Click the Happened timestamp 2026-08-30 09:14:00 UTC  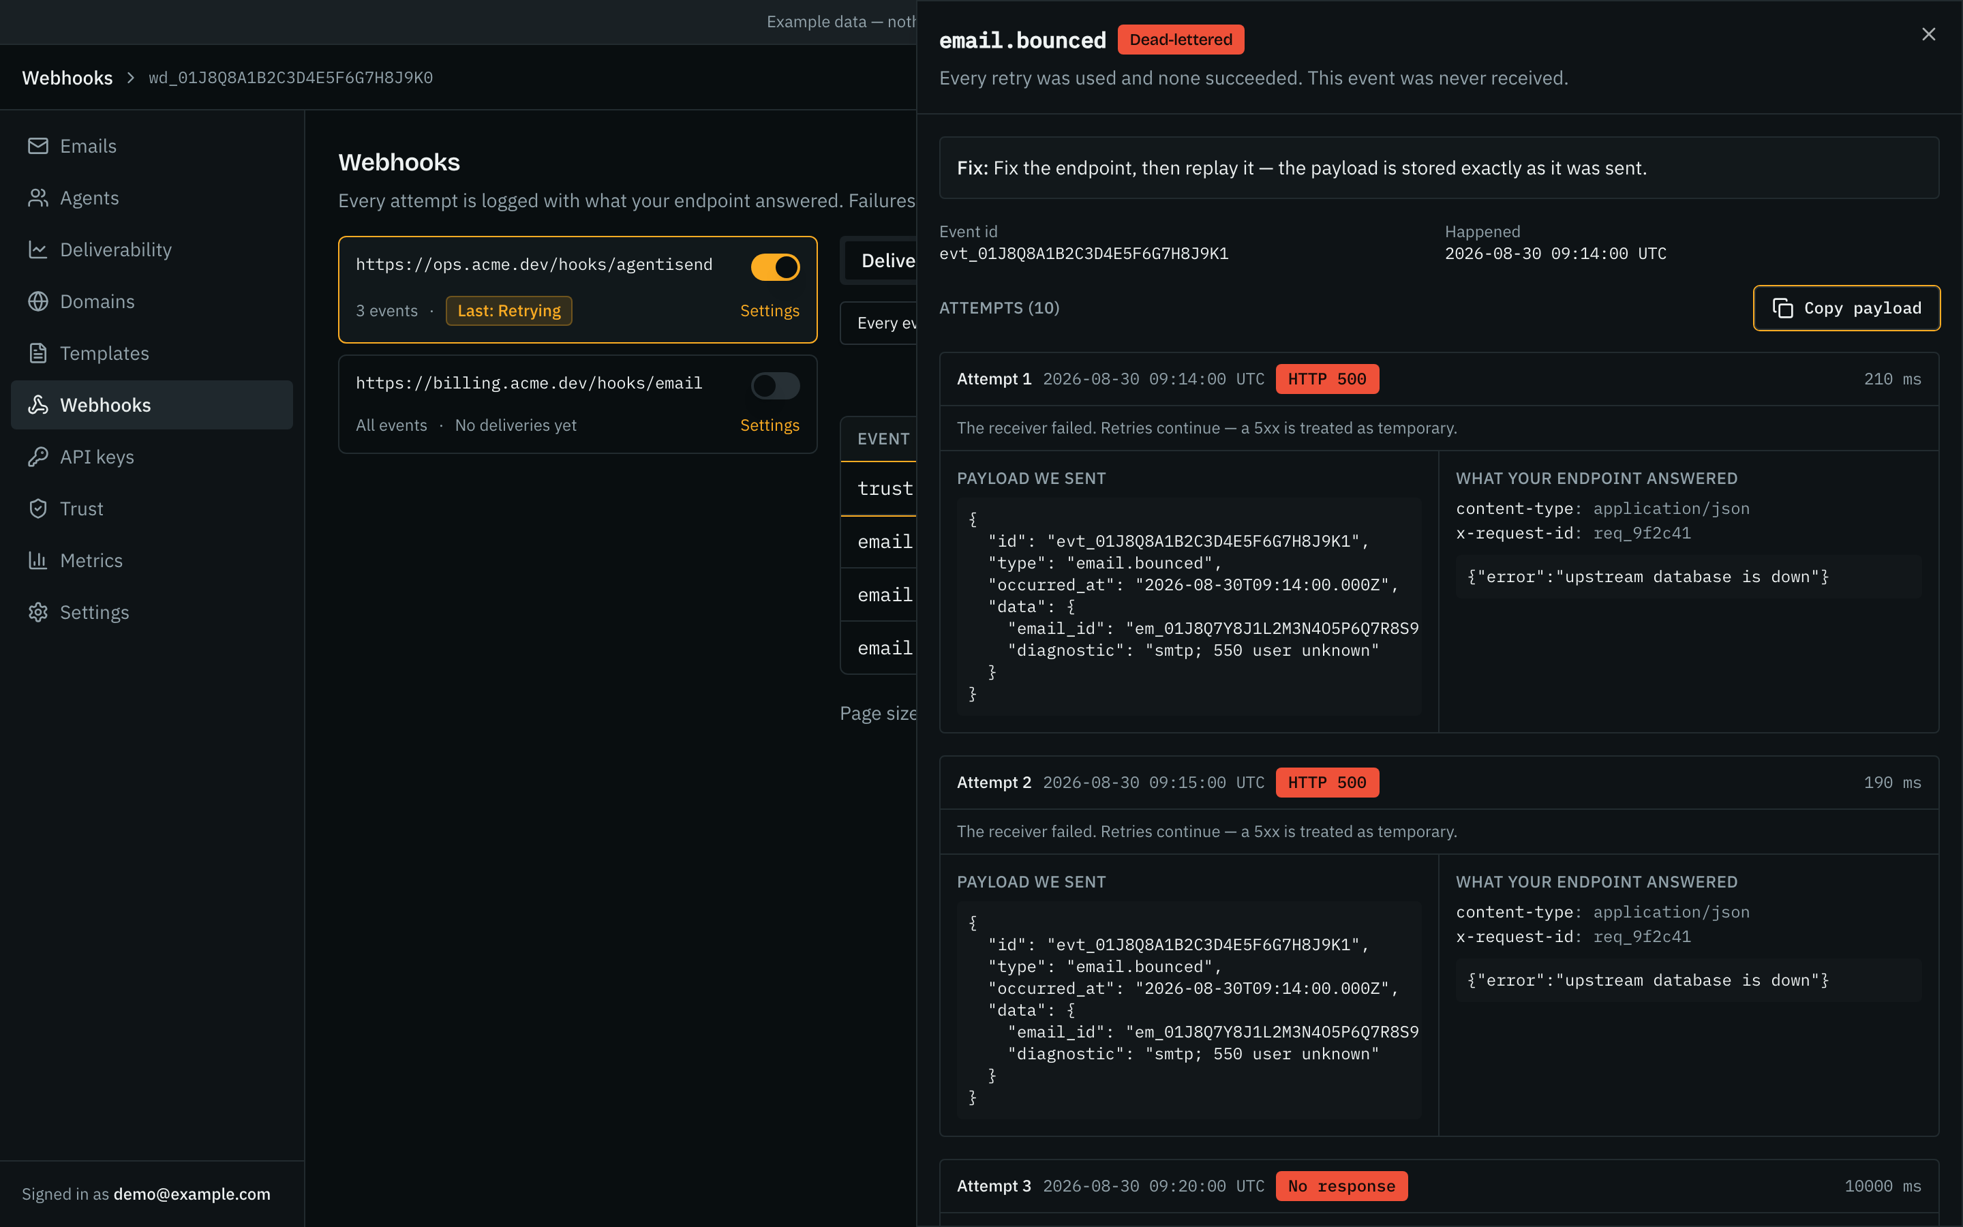1555,253
